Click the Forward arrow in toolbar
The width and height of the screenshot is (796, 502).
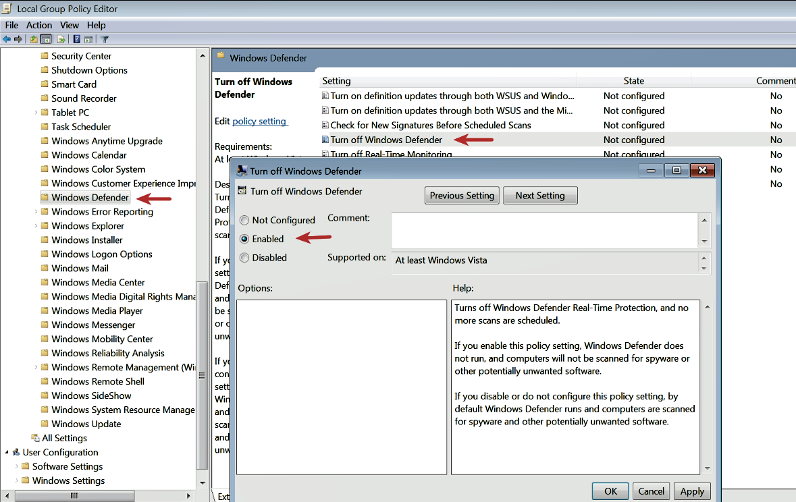point(18,39)
